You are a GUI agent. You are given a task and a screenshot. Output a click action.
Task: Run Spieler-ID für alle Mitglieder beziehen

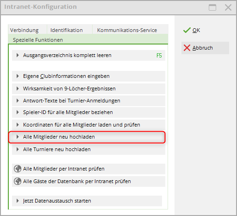(x=88, y=112)
